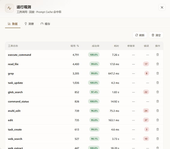
Task: Sort by the 调用 column
Action: pos(75,46)
